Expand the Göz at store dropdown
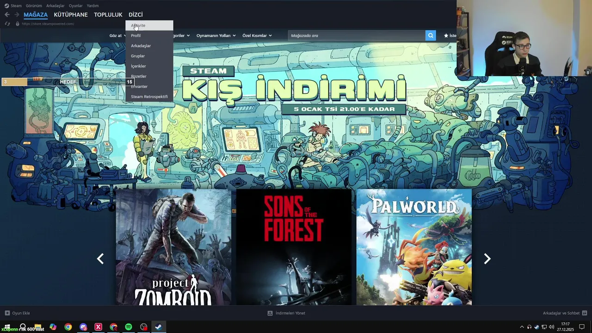 click(117, 36)
